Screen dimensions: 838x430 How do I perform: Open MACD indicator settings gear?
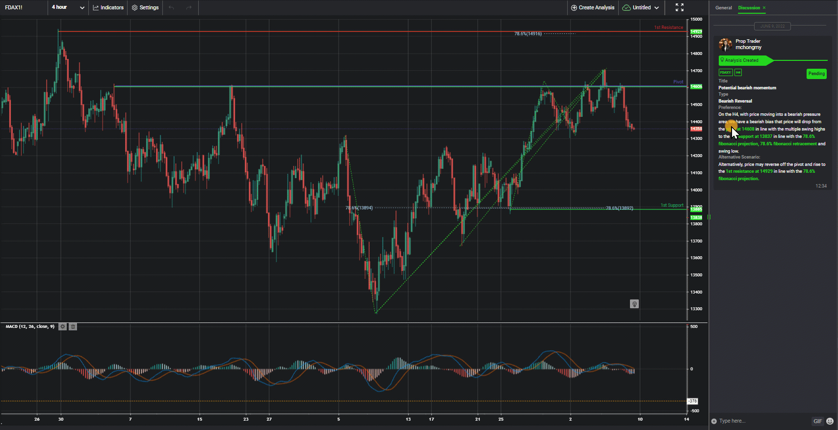(x=62, y=326)
